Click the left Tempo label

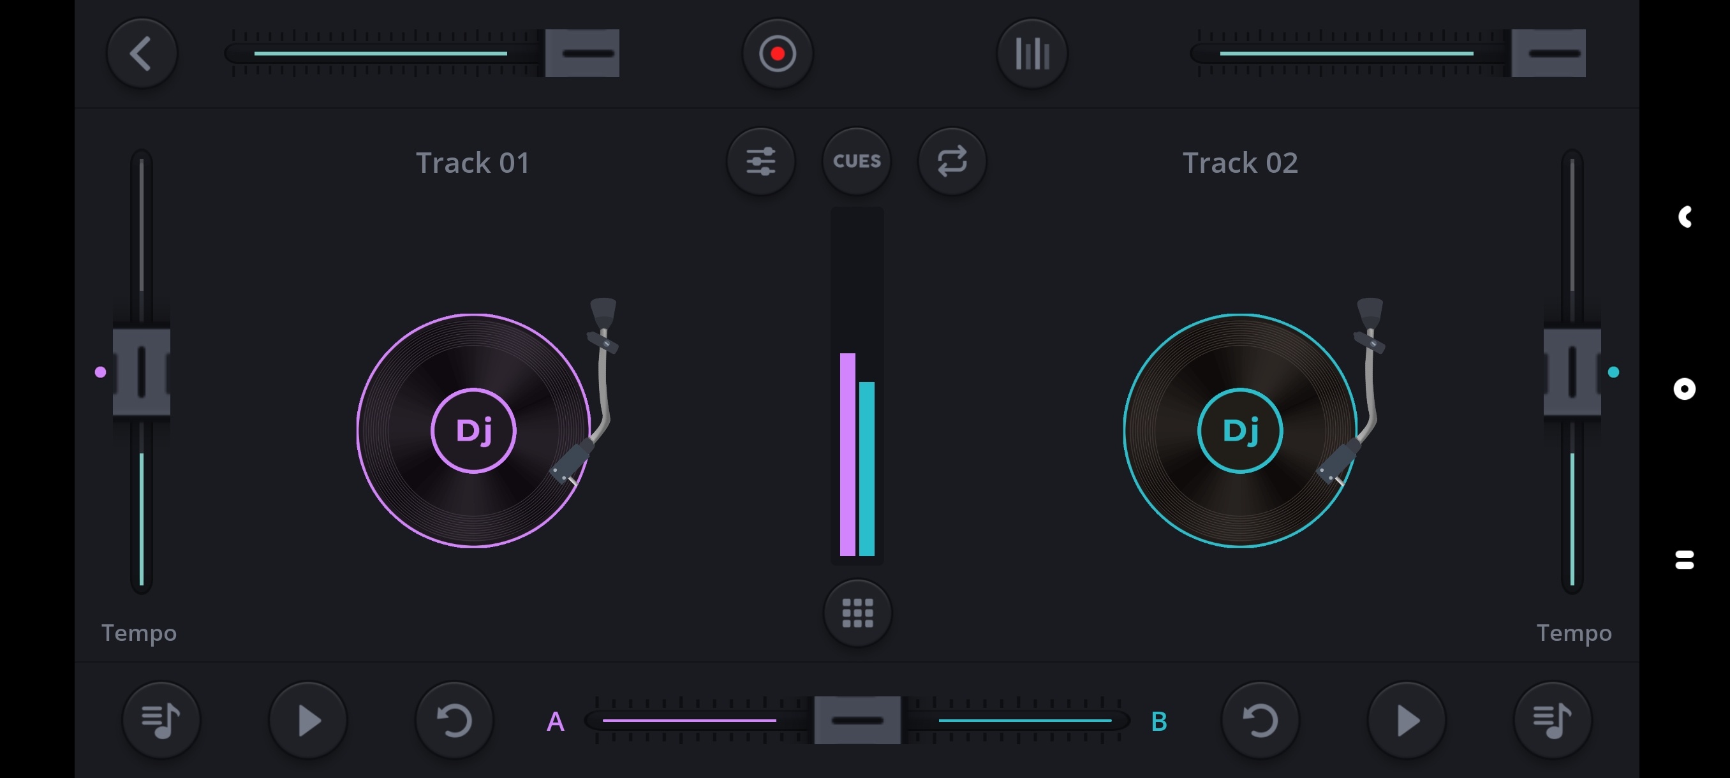pyautogui.click(x=139, y=633)
